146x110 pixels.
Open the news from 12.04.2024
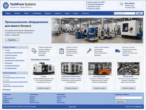click(14, 78)
